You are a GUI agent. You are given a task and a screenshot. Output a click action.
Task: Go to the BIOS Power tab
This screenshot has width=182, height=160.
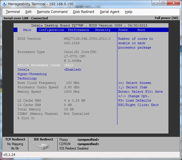[x=123, y=30]
